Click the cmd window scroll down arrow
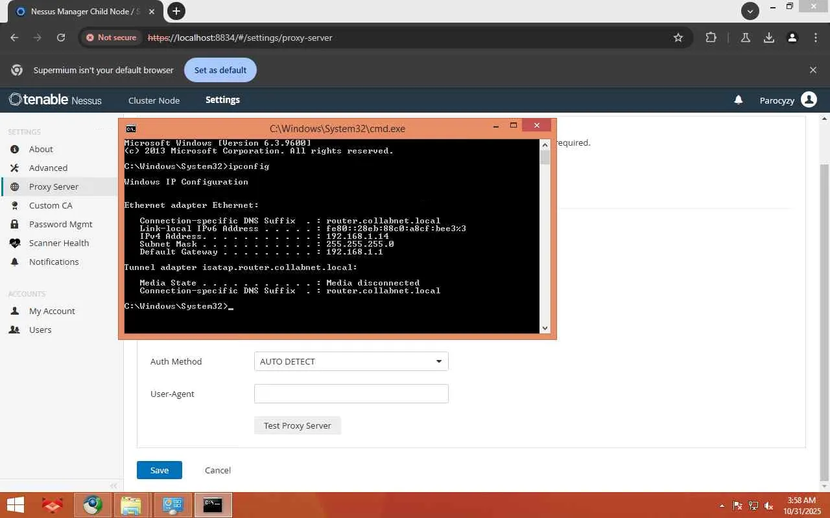The image size is (830, 518). pyautogui.click(x=545, y=328)
